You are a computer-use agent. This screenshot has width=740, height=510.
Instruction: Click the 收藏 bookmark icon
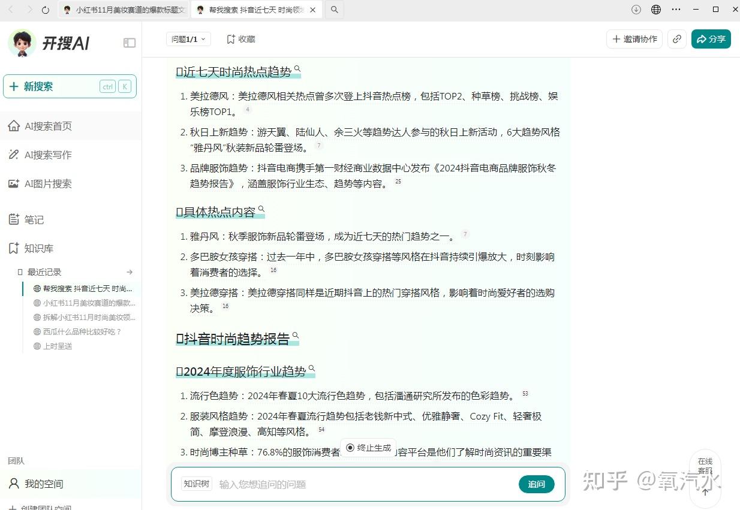pyautogui.click(x=230, y=39)
